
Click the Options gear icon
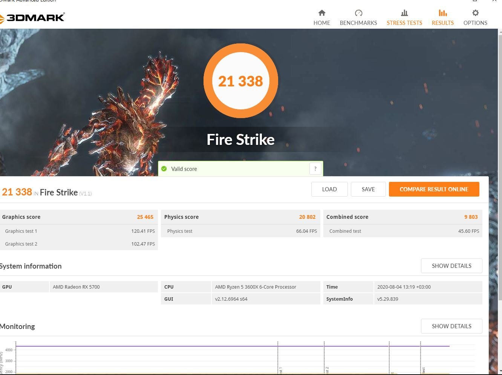coord(475,13)
